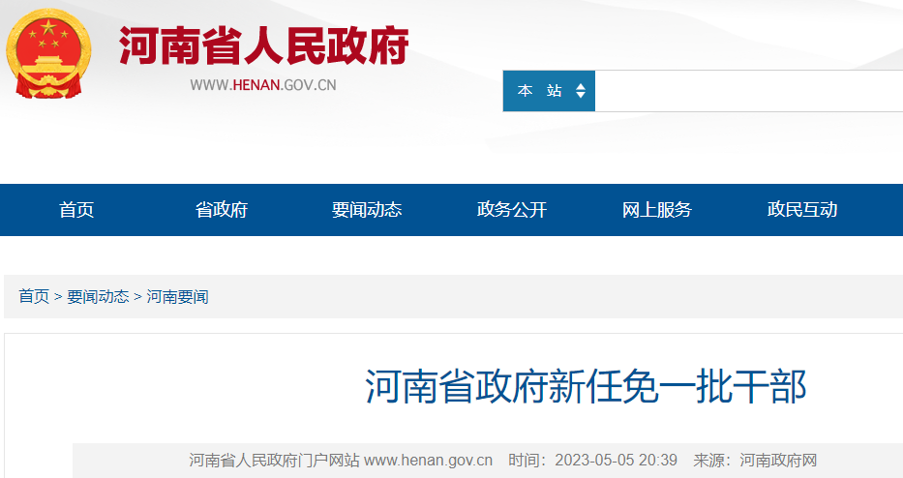Open the 本站 search scope dropdown
Screen dimensions: 903x478
(x=549, y=91)
